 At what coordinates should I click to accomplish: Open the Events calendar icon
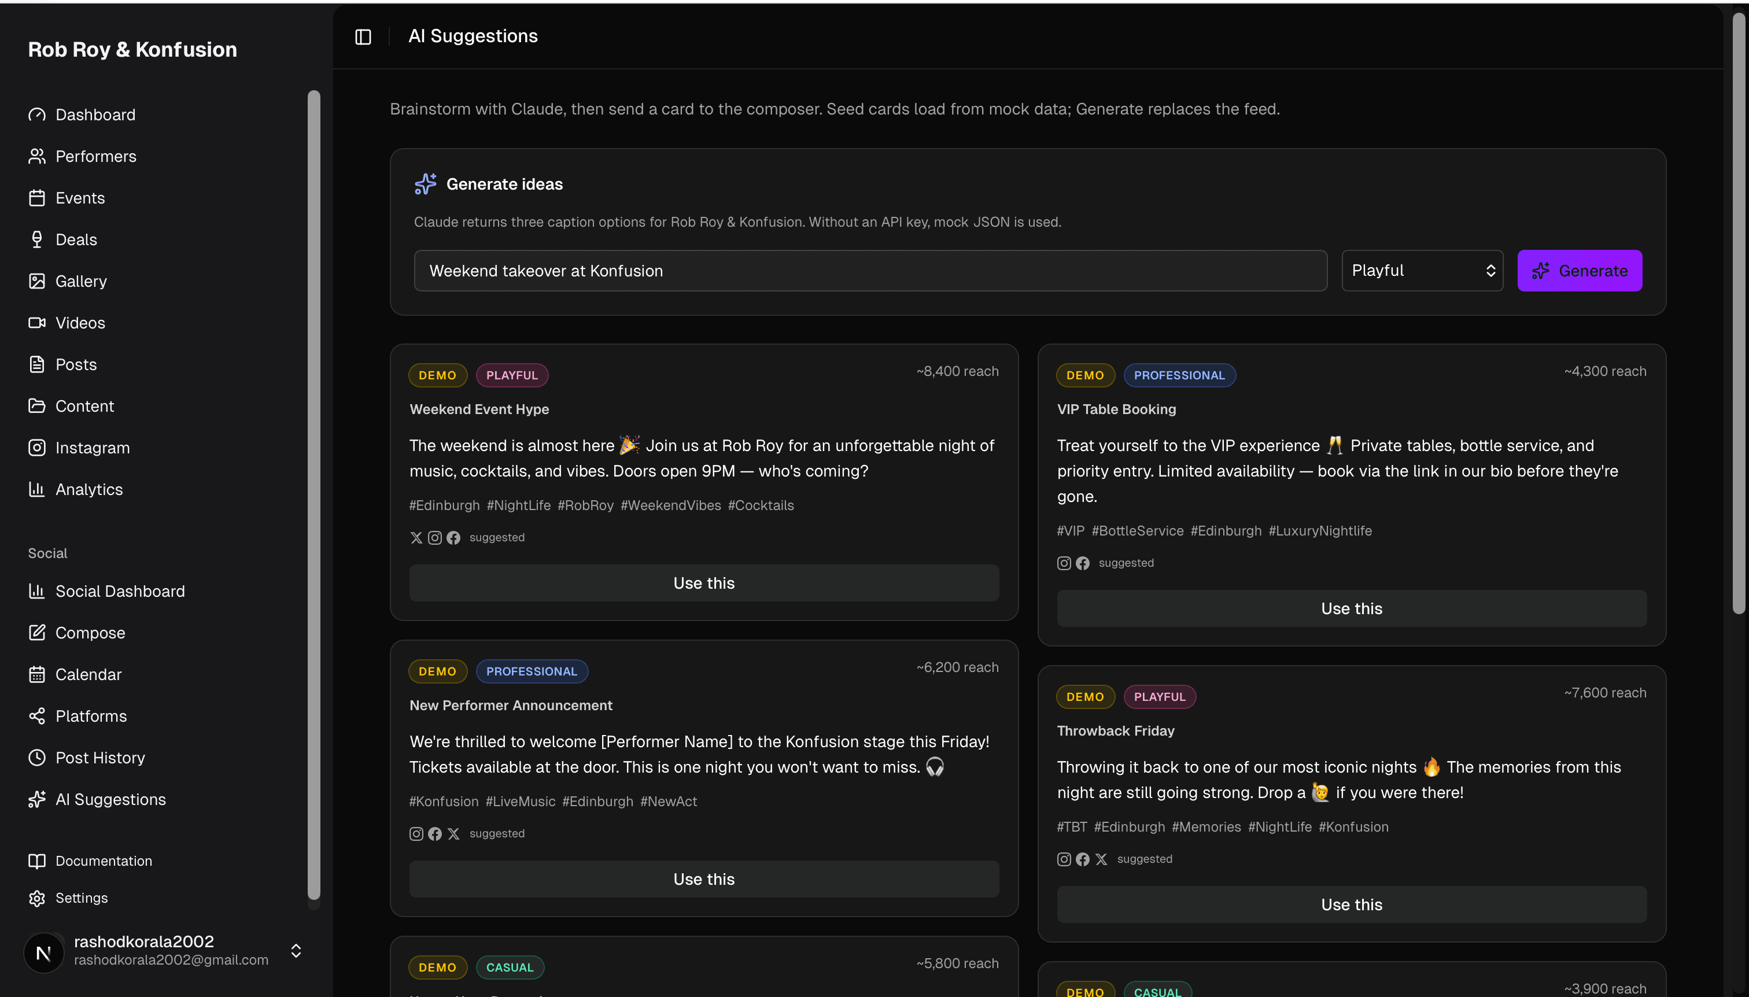[37, 197]
